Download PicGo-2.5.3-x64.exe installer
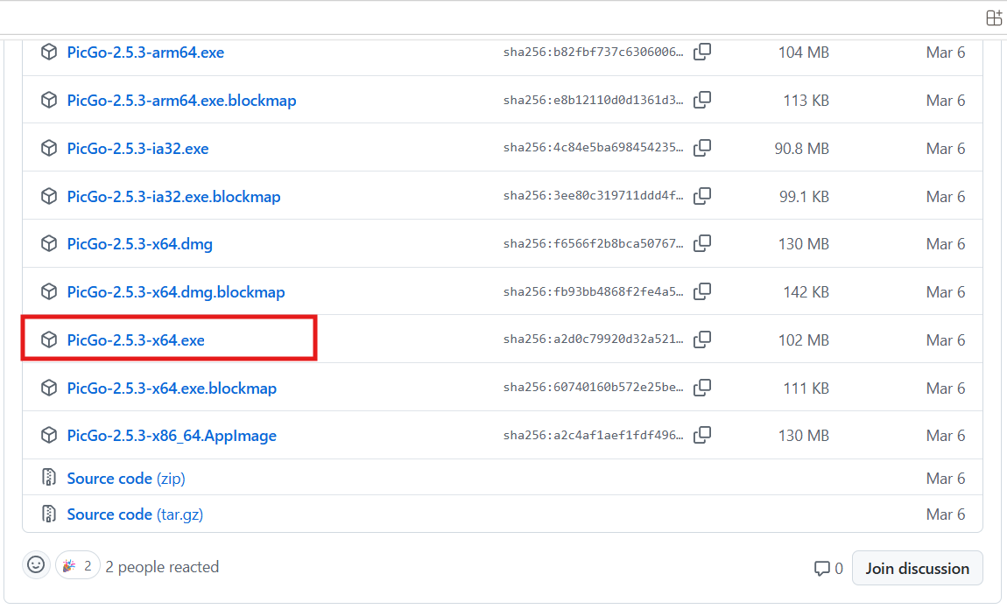1007x609 pixels. click(136, 340)
